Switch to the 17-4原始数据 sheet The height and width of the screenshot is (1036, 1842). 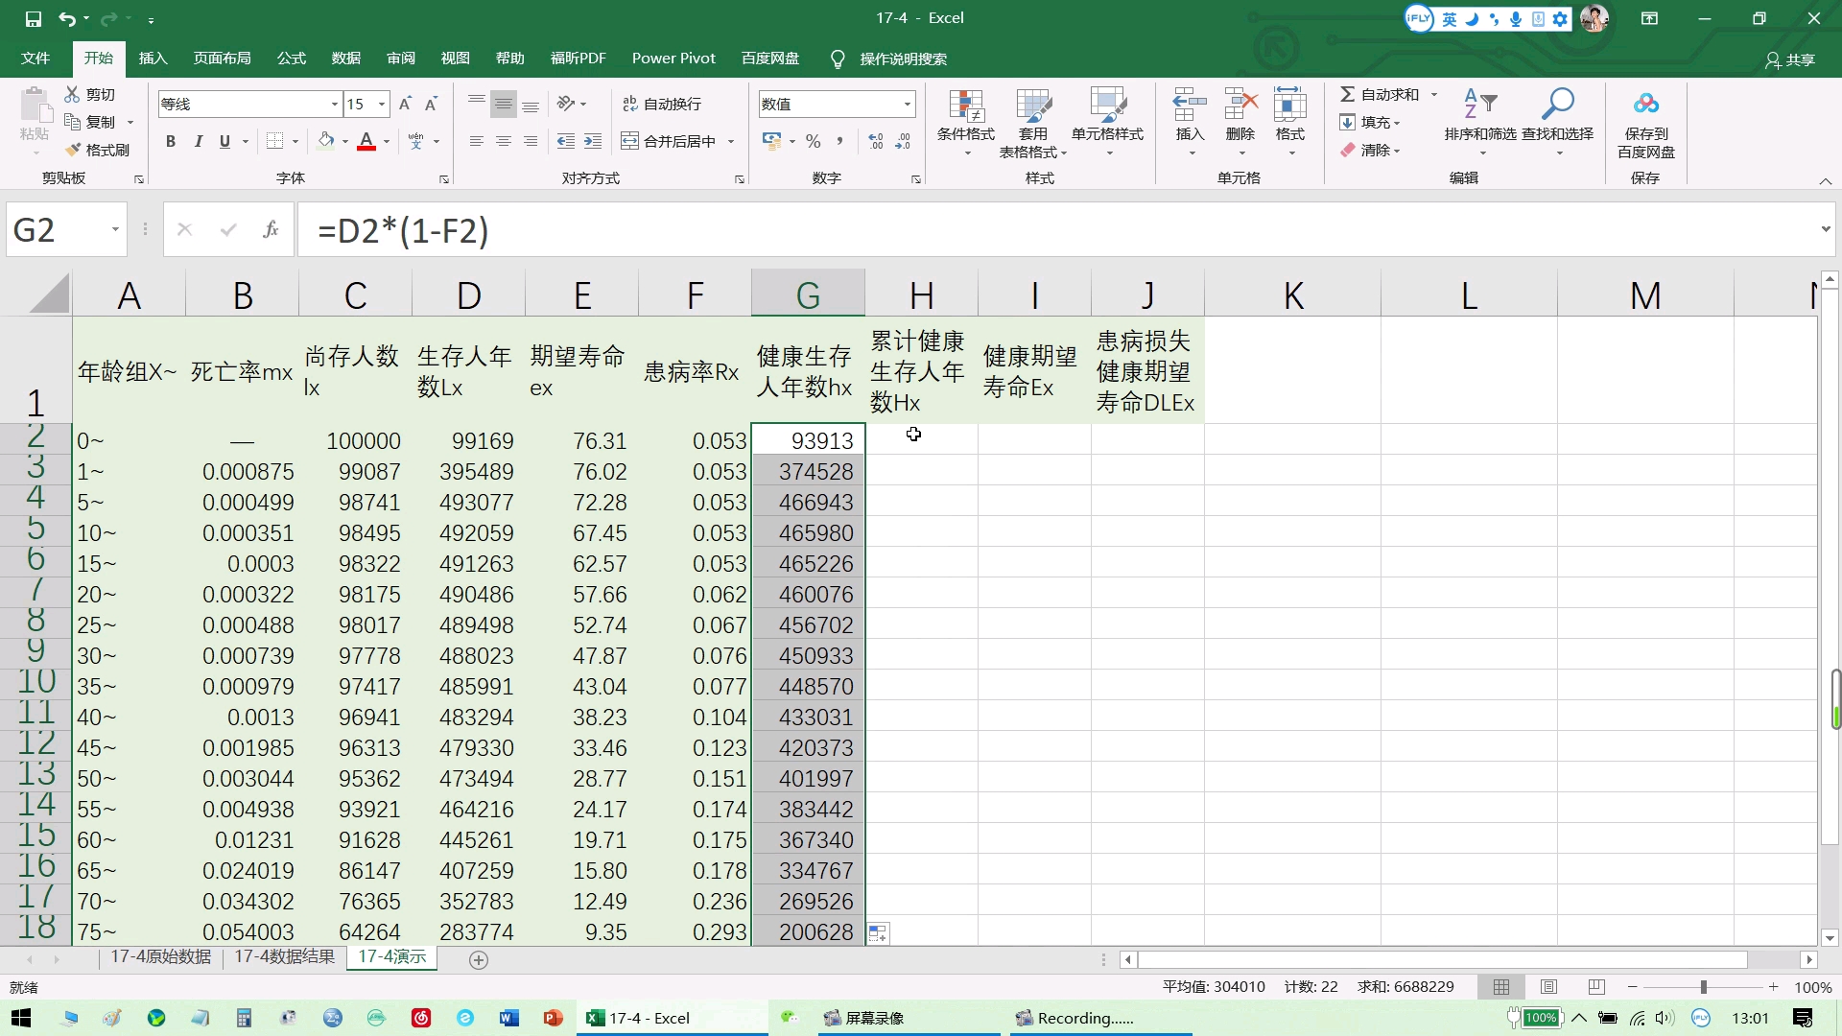(x=159, y=956)
